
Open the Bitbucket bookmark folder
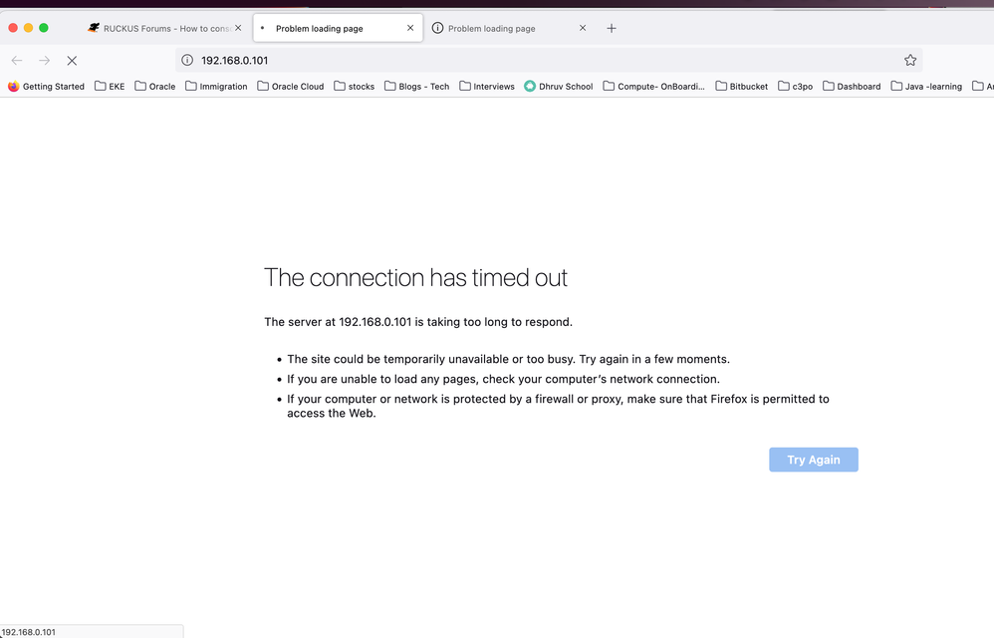click(x=741, y=87)
